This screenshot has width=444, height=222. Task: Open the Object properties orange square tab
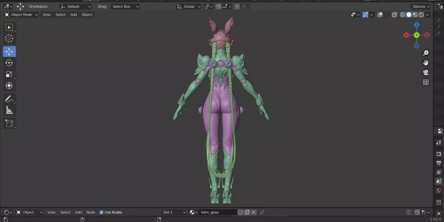click(x=439, y=214)
